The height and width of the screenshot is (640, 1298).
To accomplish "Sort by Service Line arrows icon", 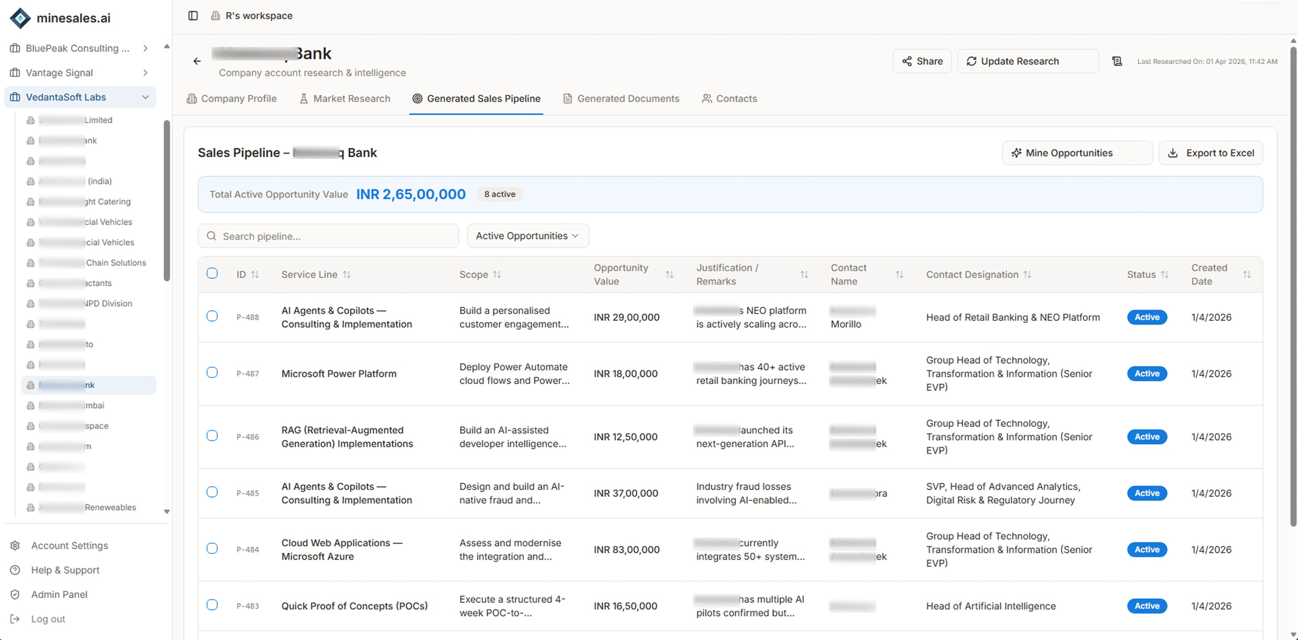I will [x=347, y=275].
